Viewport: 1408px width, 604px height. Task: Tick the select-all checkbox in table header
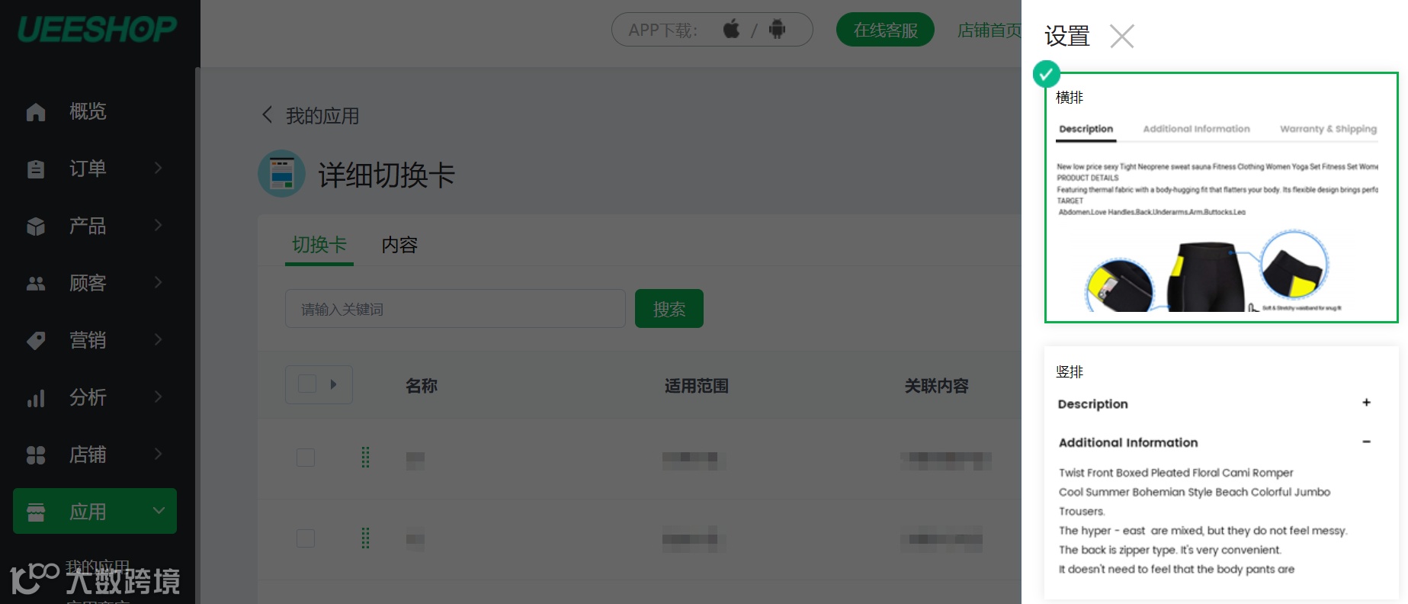click(x=307, y=384)
